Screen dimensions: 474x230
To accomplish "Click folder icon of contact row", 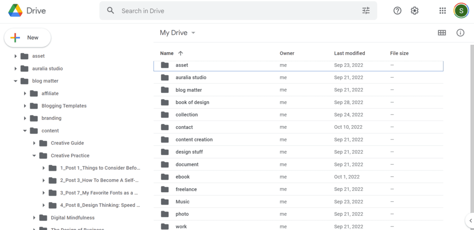I will tap(165, 127).
